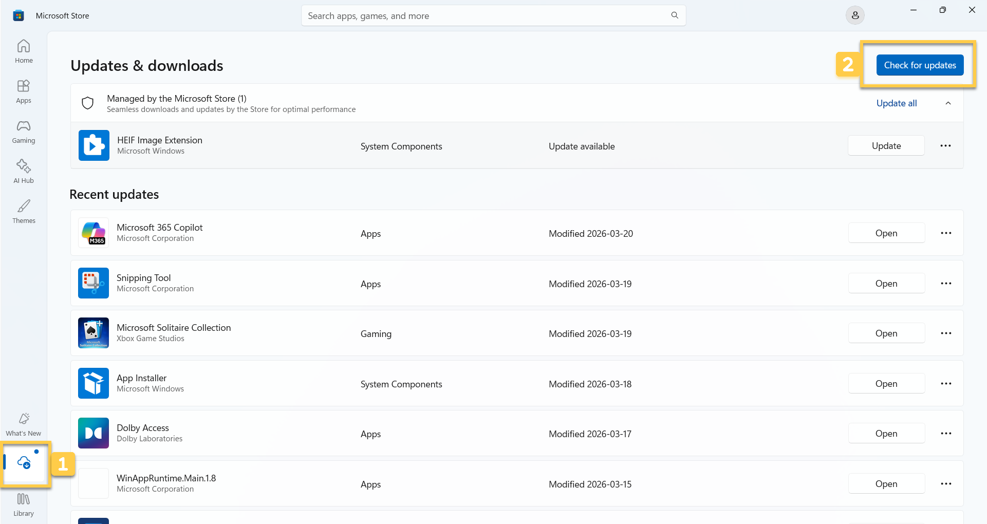Open Dolby Access app

tap(886, 434)
